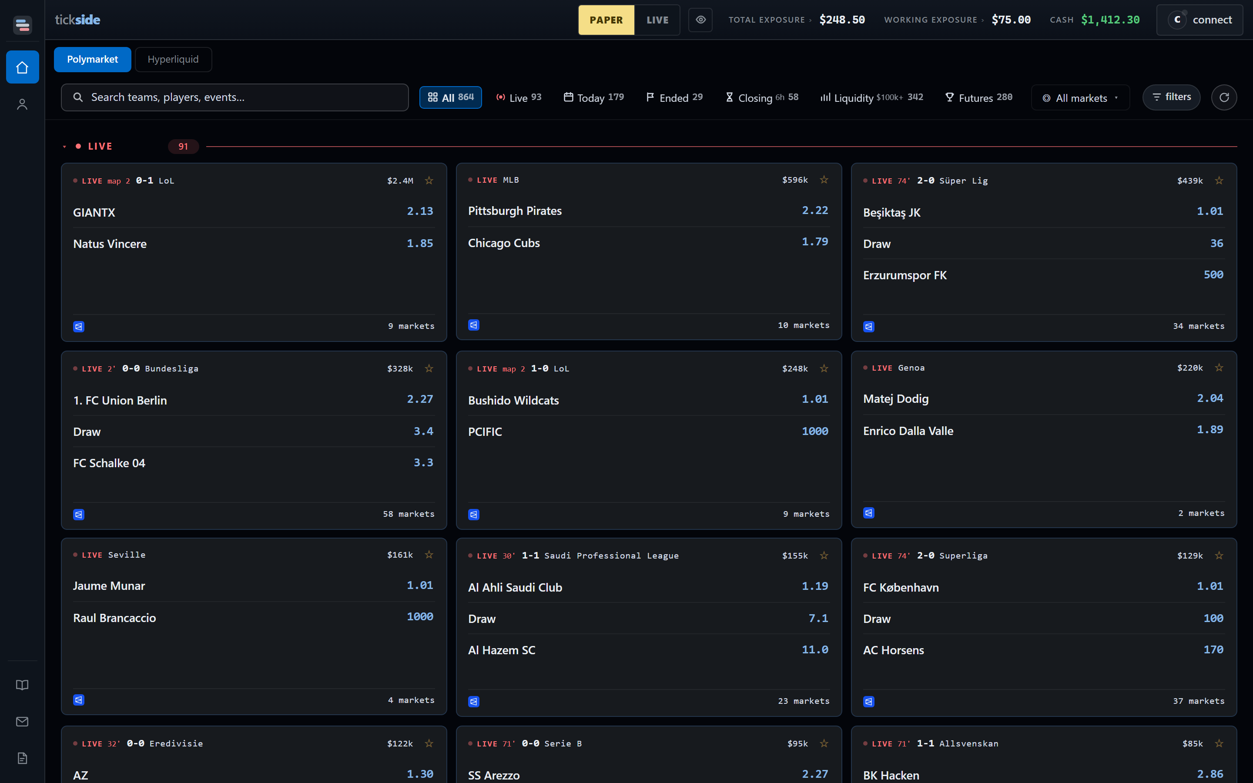Select the Ended 29 filter
Screen dimensions: 1253x783
point(674,97)
